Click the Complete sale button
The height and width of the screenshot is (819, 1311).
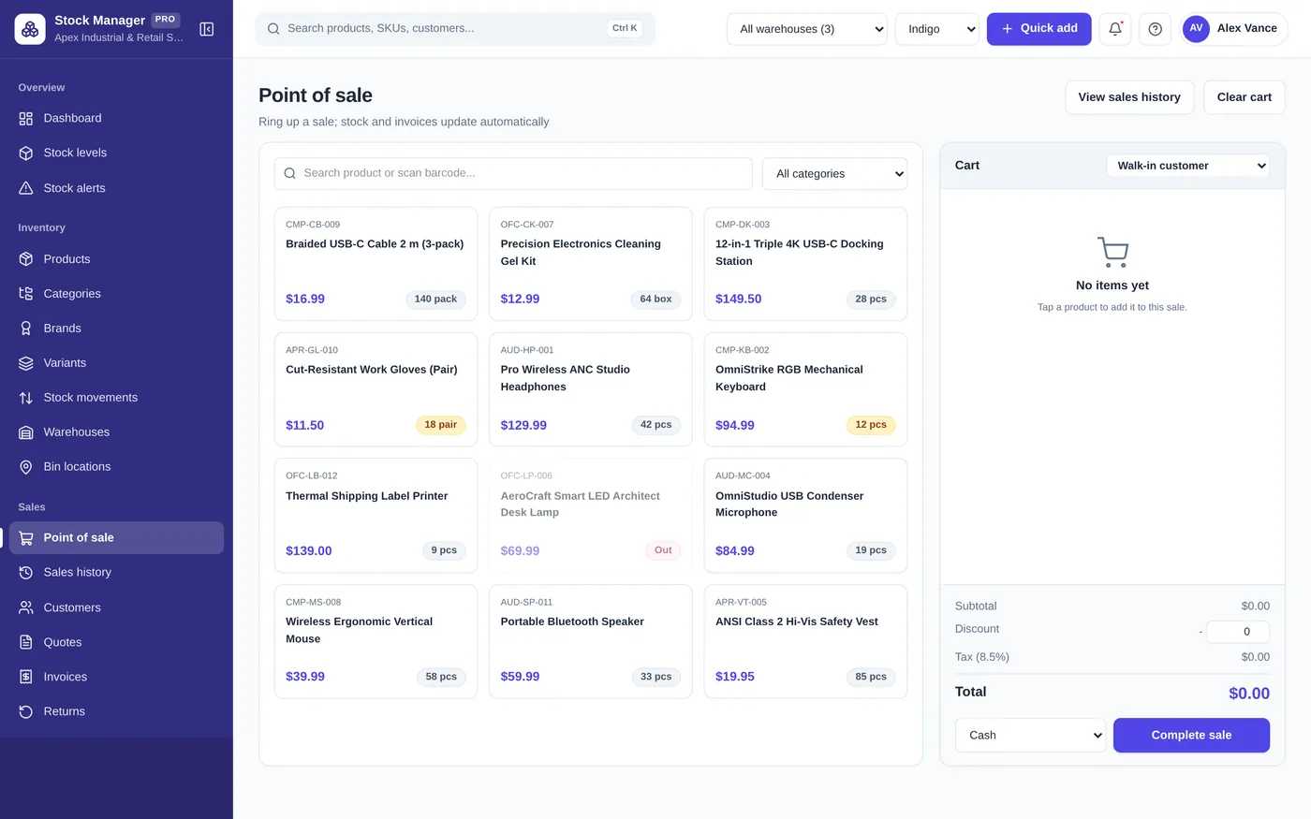pyautogui.click(x=1191, y=735)
